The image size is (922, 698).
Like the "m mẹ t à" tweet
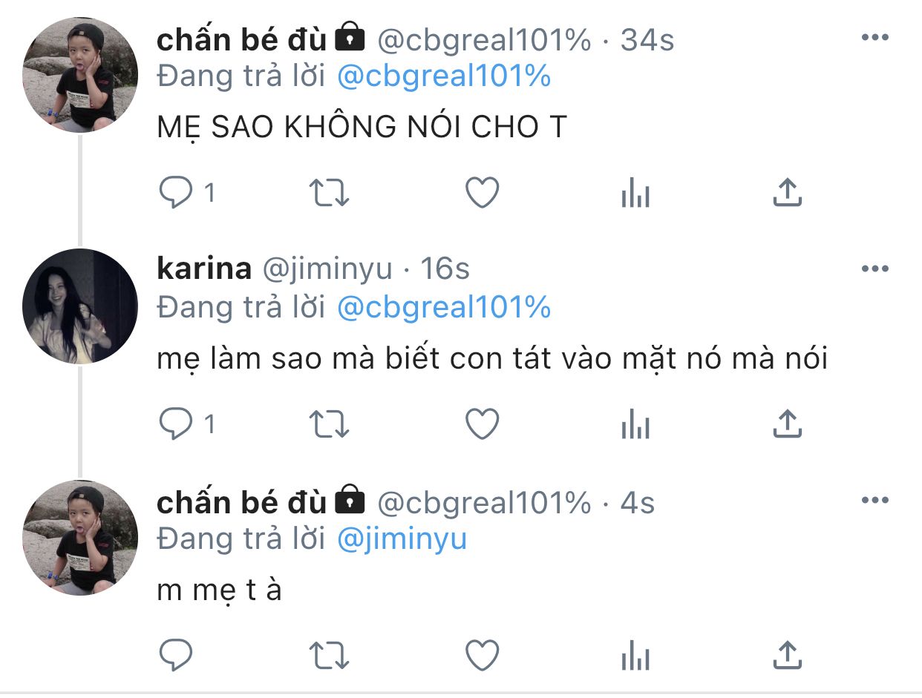[x=482, y=656]
